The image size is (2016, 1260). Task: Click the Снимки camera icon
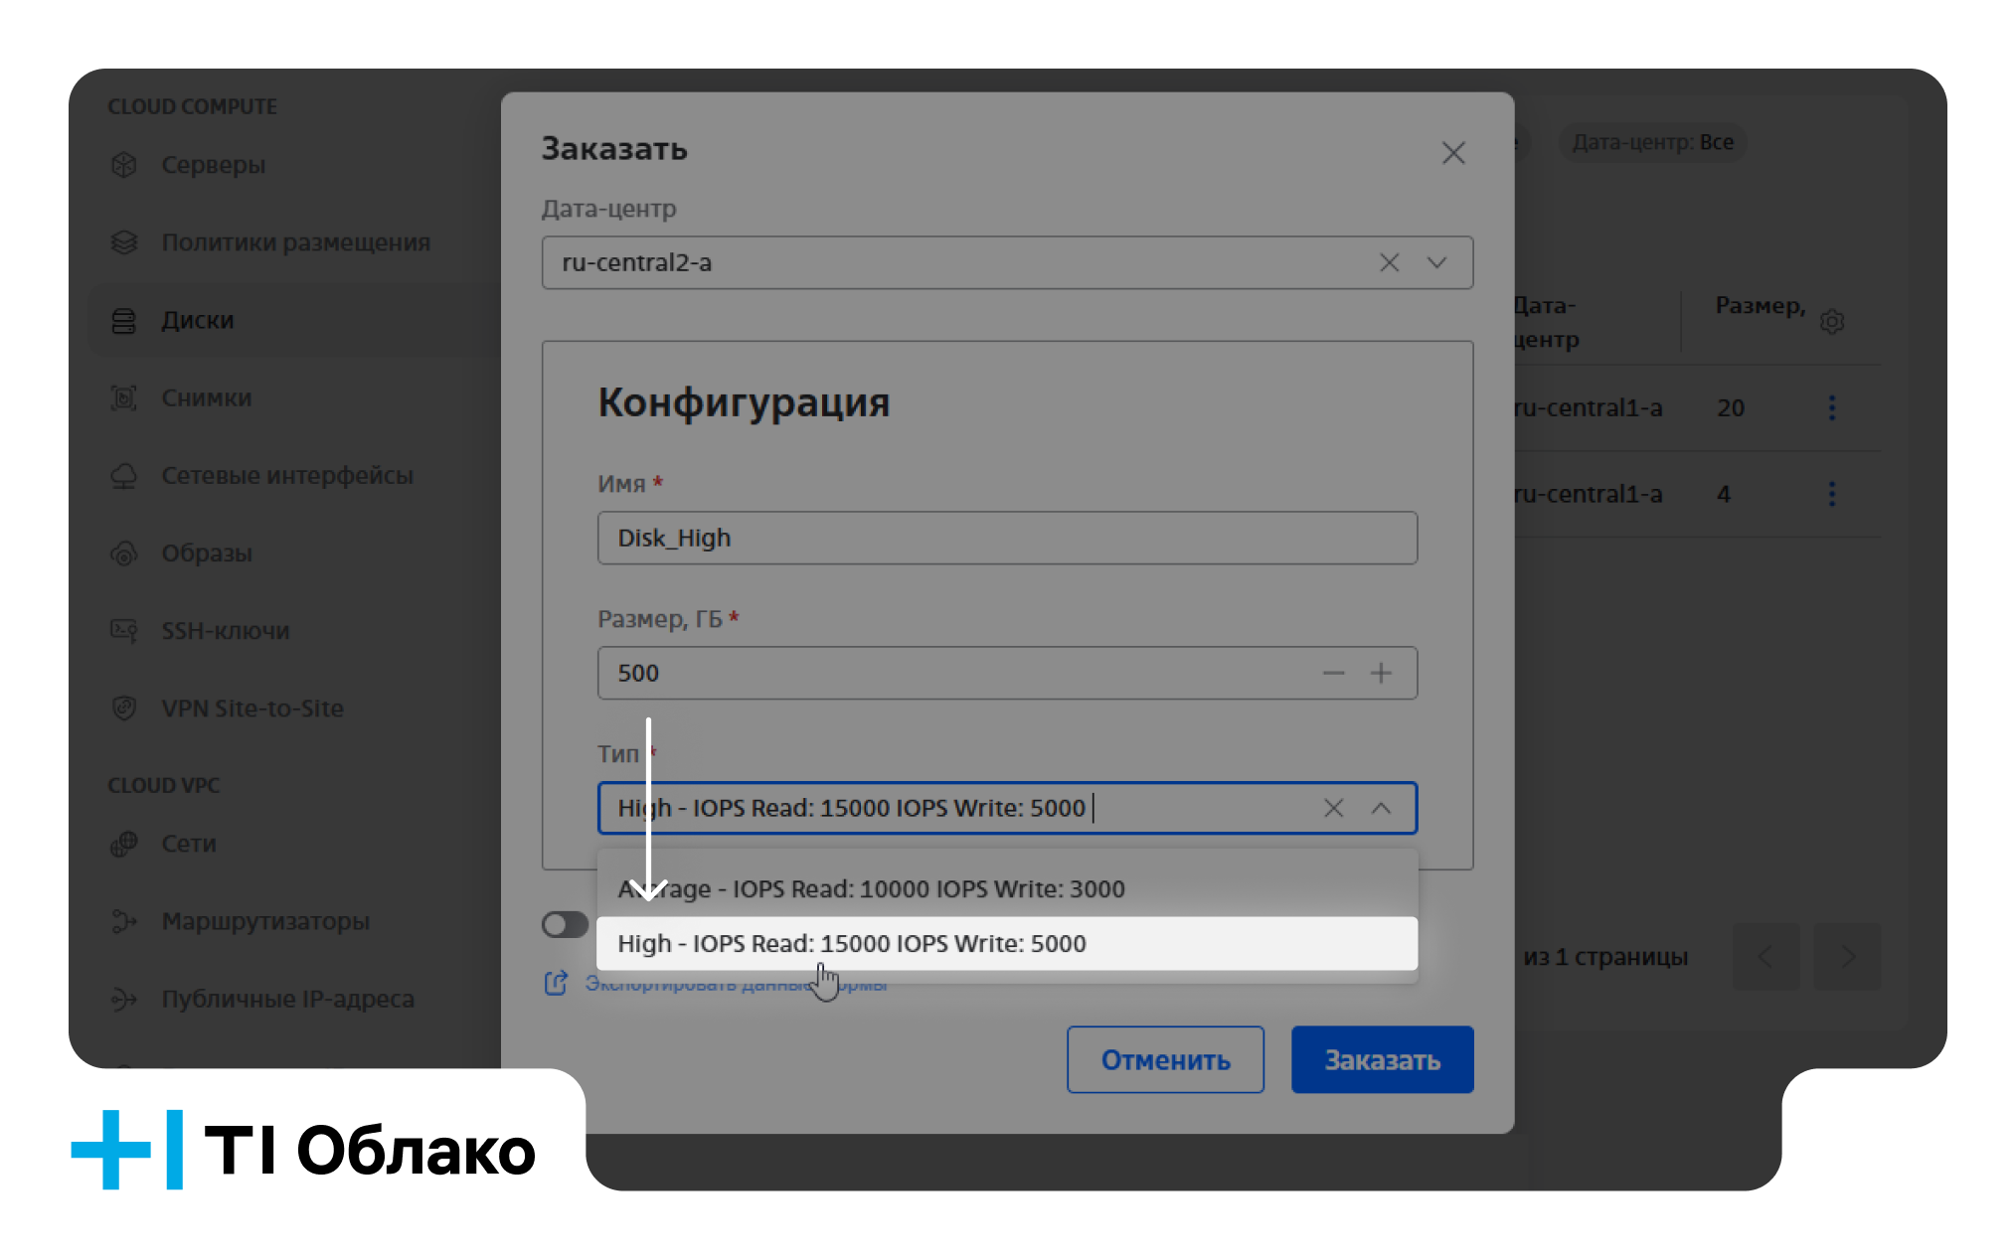point(124,397)
